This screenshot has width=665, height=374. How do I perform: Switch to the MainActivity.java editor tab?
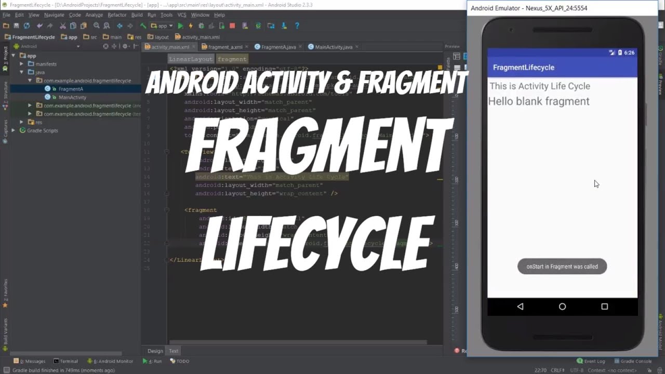click(334, 47)
